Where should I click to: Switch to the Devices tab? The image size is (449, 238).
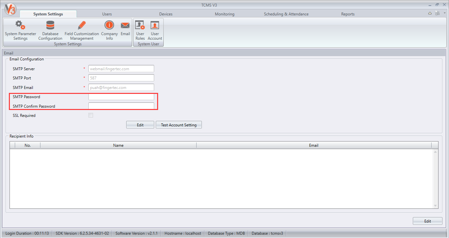166,14
